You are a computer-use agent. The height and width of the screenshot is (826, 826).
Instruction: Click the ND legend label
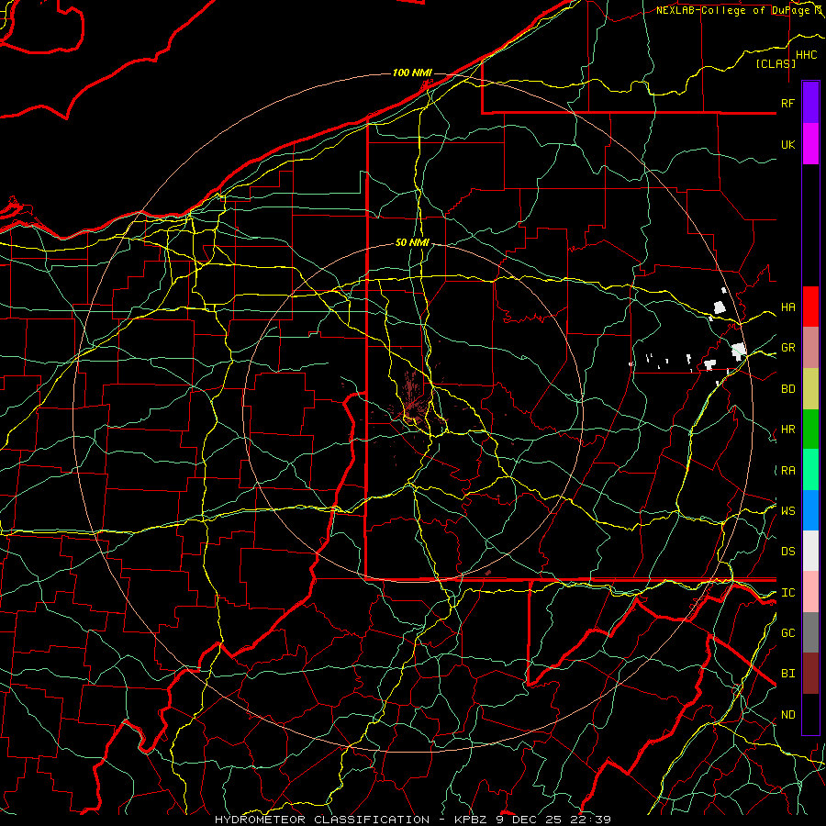(x=787, y=715)
